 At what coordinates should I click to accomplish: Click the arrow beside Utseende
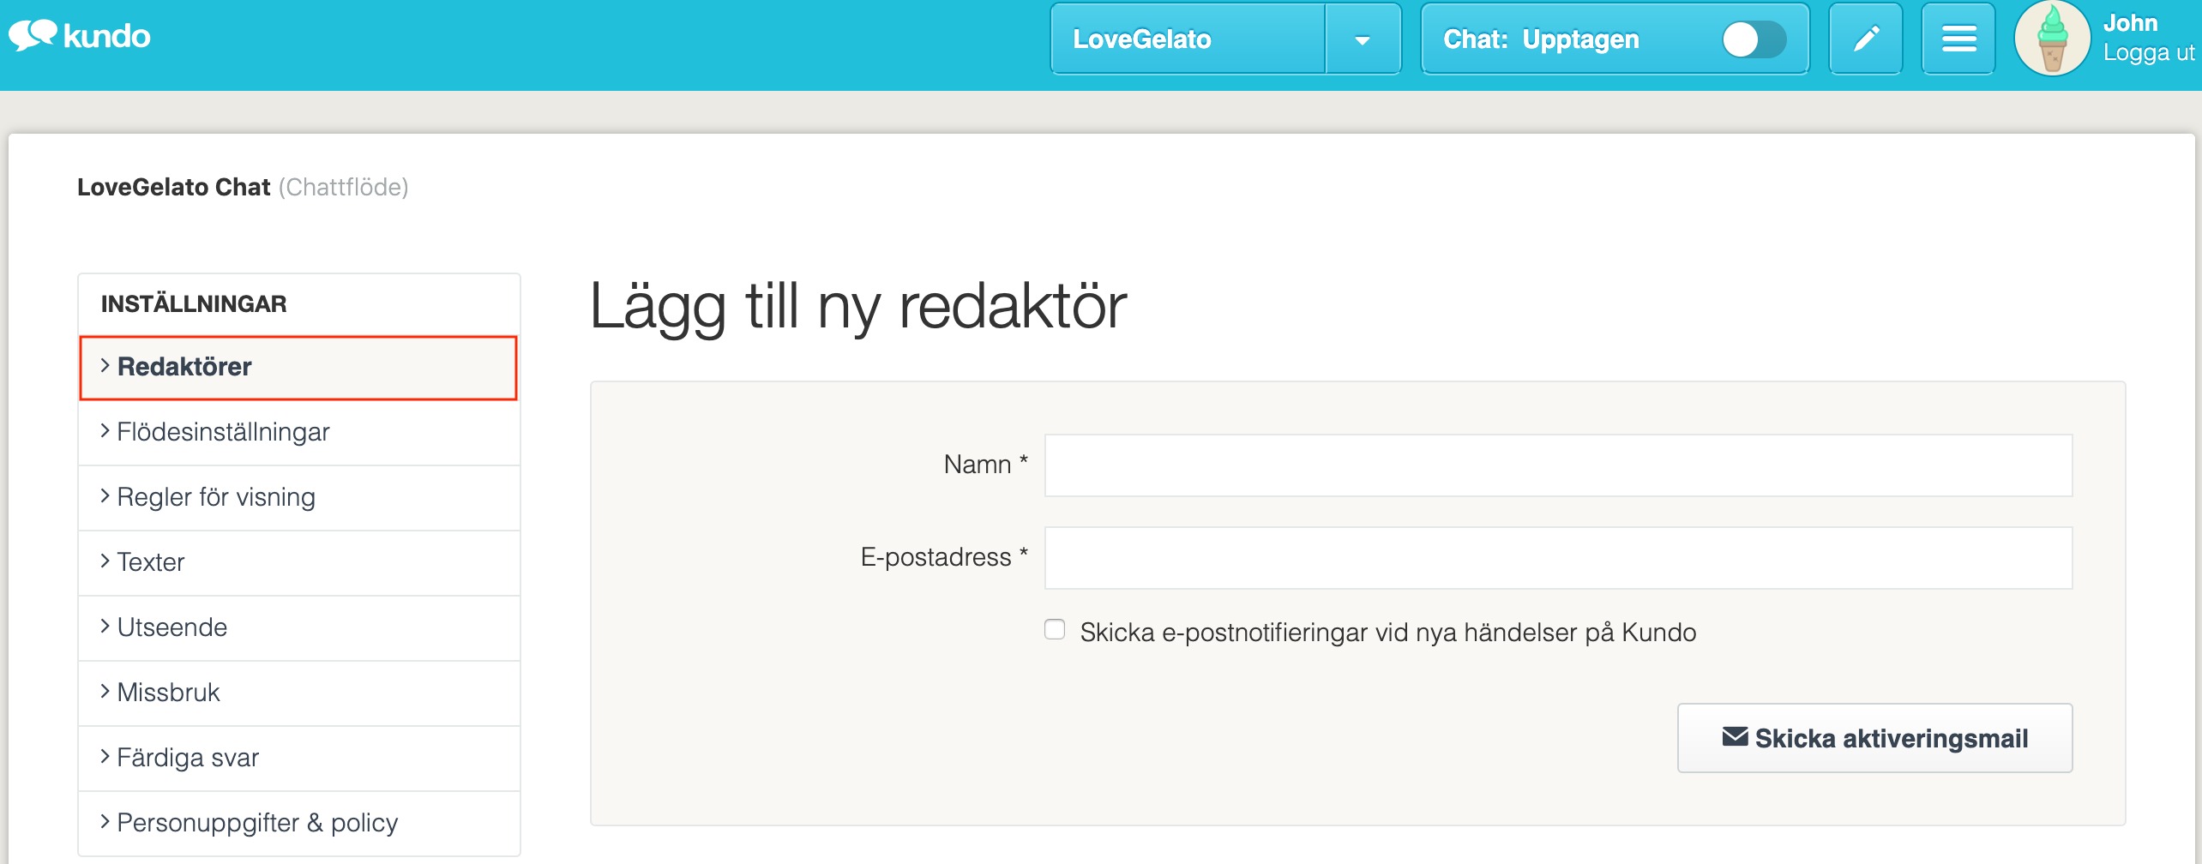105,627
